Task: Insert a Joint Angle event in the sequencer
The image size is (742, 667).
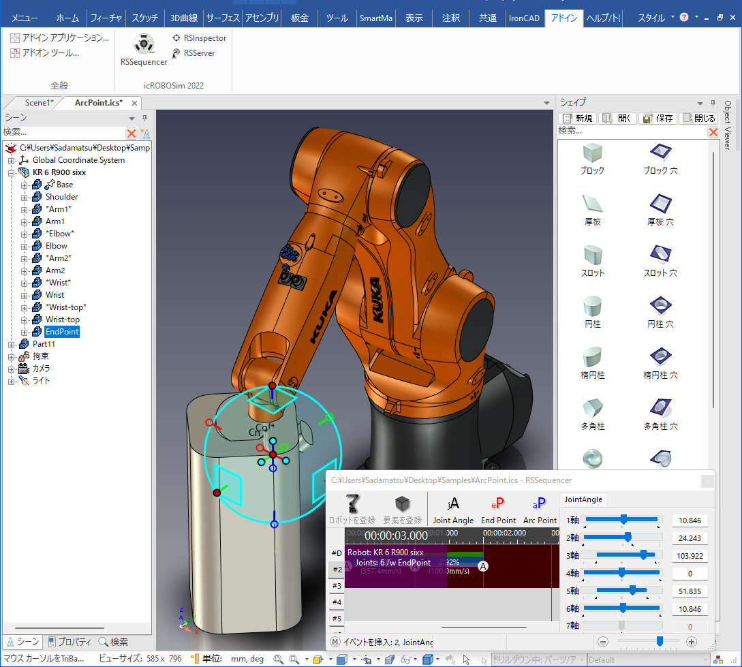Action: click(453, 510)
